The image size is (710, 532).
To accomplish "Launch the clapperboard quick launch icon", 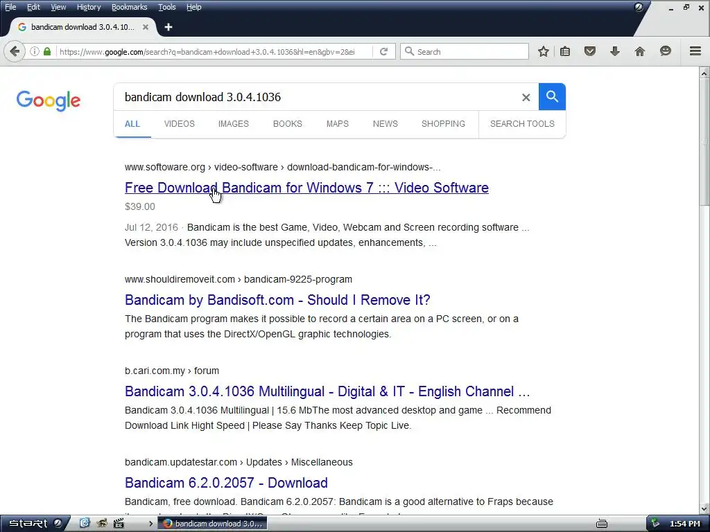I will point(119,524).
